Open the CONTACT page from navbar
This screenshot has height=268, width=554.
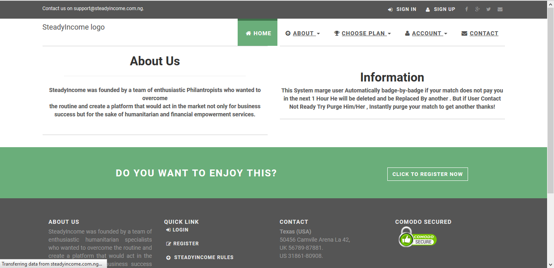pyautogui.click(x=480, y=33)
